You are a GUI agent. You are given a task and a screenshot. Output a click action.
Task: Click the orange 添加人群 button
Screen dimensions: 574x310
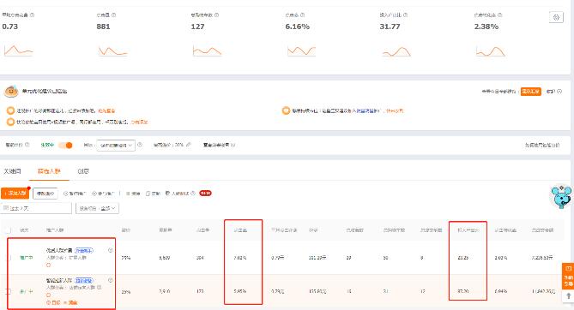[15, 193]
